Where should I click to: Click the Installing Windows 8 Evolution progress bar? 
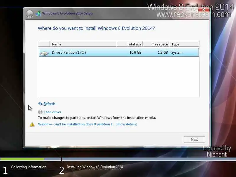pos(149,159)
